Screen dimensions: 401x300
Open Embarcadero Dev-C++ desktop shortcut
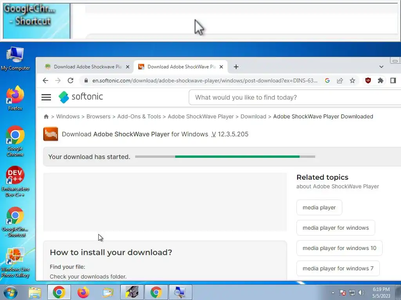click(15, 181)
